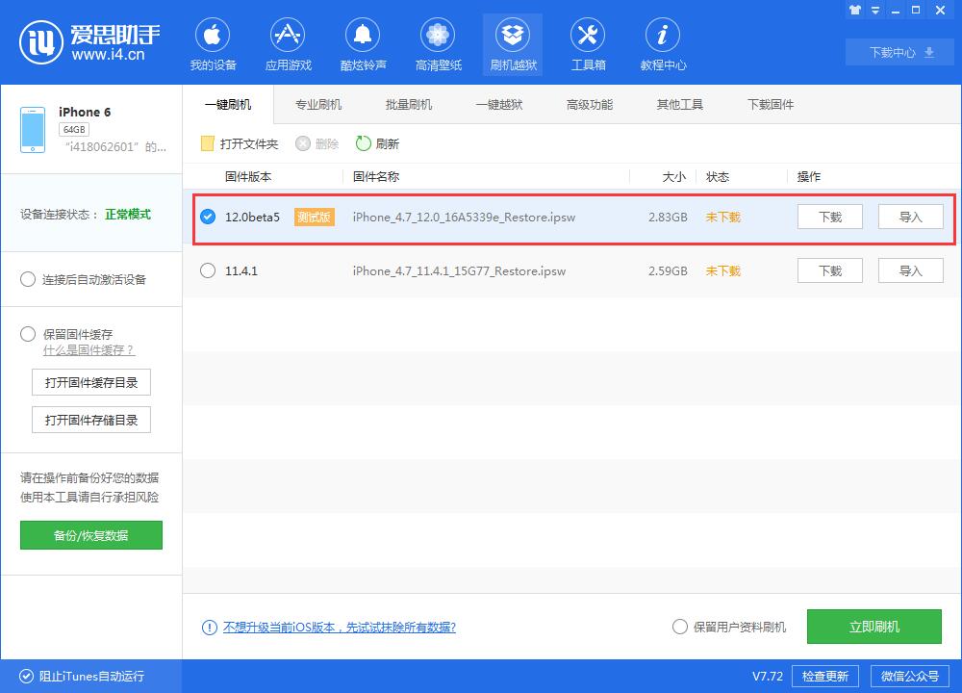962x693 pixels.
Task: Select the 刷机越狱 flashing section
Action: pos(513,43)
